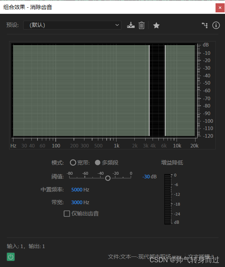Toggle the green power state button

pos(11,257)
